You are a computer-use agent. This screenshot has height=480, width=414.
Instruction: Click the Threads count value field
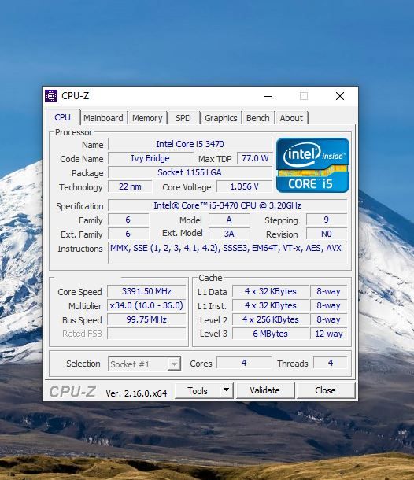[x=331, y=363]
